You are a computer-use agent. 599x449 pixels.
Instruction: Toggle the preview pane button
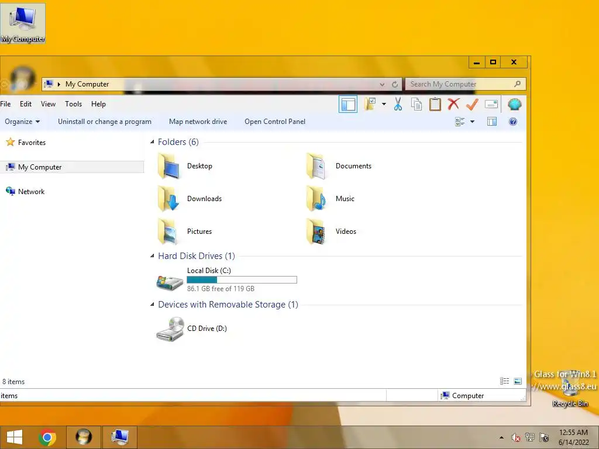(492, 122)
